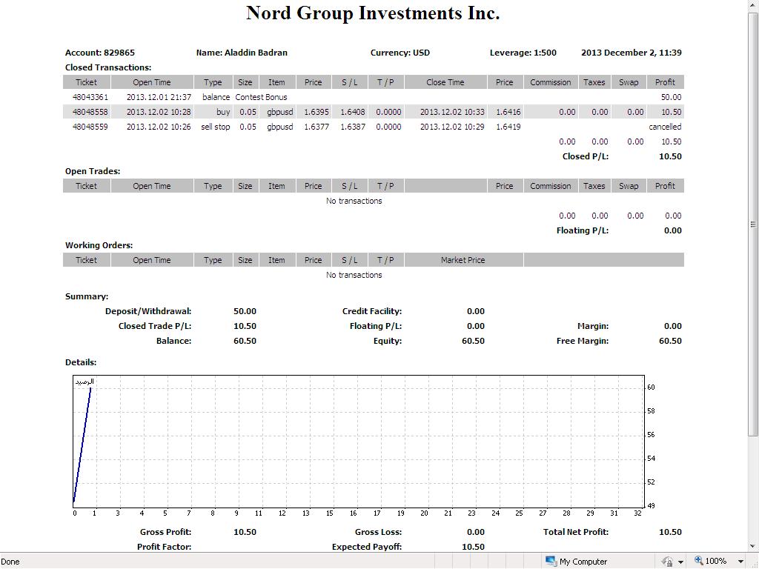Click ticket number 48048559
The width and height of the screenshot is (759, 569).
click(90, 127)
